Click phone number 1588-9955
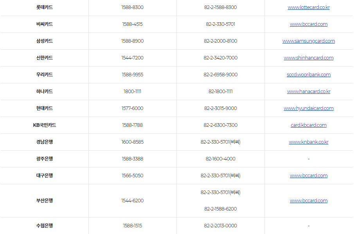 point(132,74)
